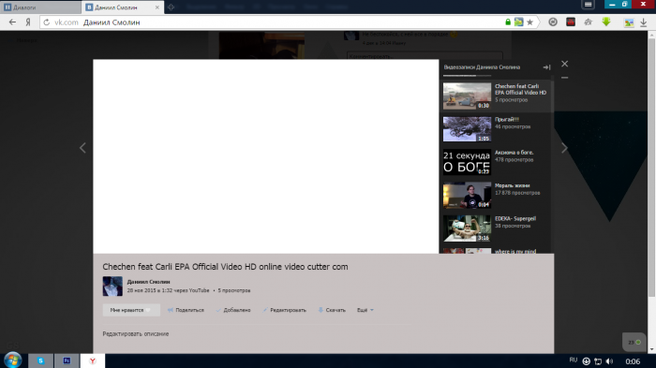Click the green download extension arrow
Viewport: 656px width, 368px height.
pos(606,22)
